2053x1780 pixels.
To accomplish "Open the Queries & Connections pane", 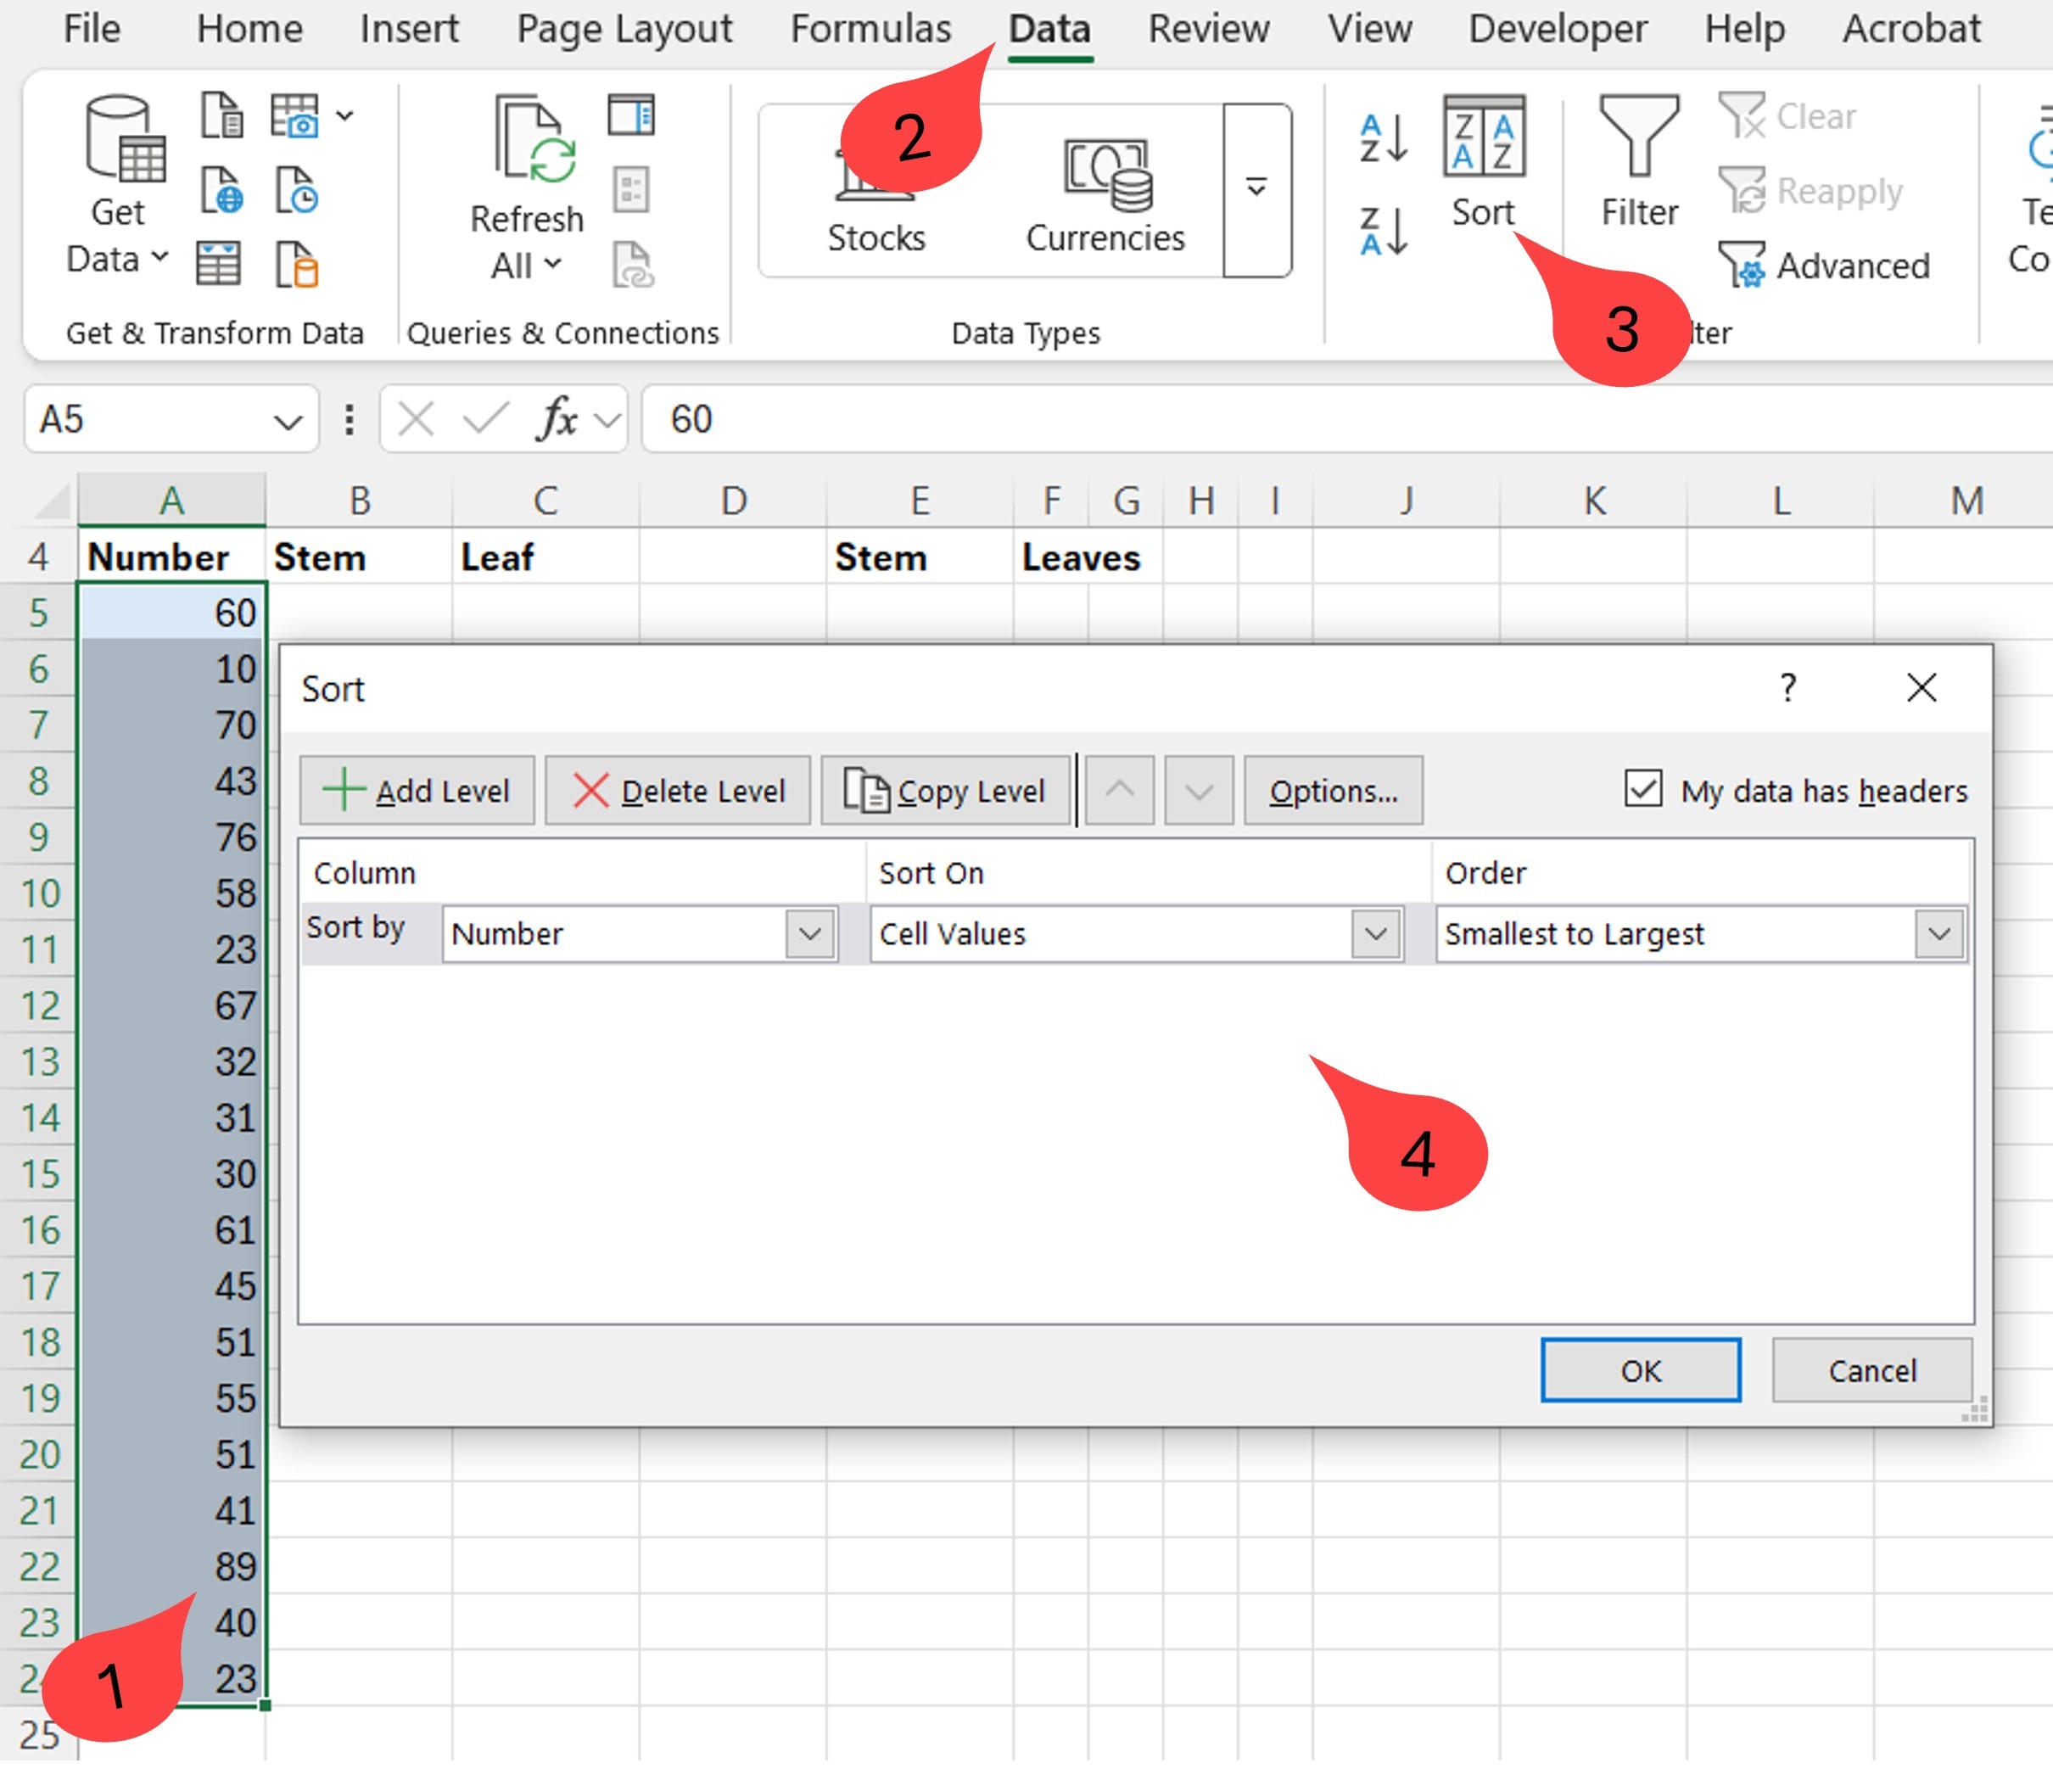I will click(633, 116).
